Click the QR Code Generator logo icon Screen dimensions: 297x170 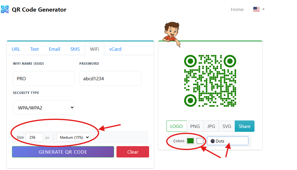click(x=5, y=10)
